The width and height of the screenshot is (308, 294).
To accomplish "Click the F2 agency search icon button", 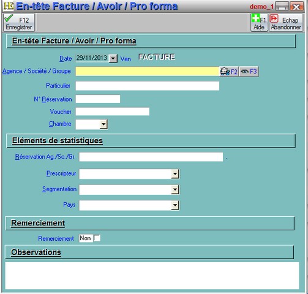I will tap(229, 72).
